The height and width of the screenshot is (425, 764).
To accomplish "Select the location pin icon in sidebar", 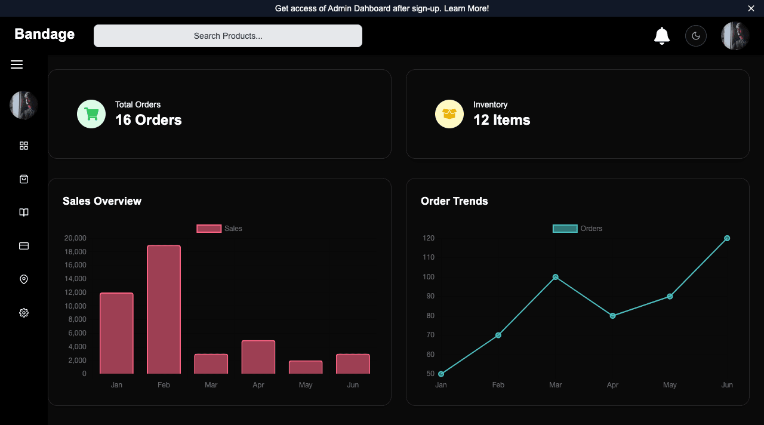I will point(23,279).
